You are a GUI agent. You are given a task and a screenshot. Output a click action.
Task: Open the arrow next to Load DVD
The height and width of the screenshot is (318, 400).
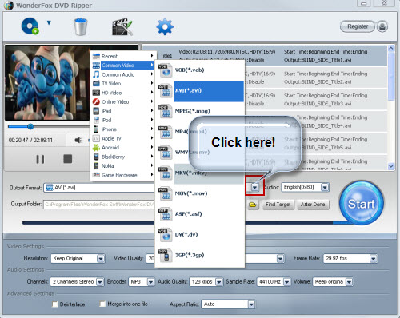[49, 22]
